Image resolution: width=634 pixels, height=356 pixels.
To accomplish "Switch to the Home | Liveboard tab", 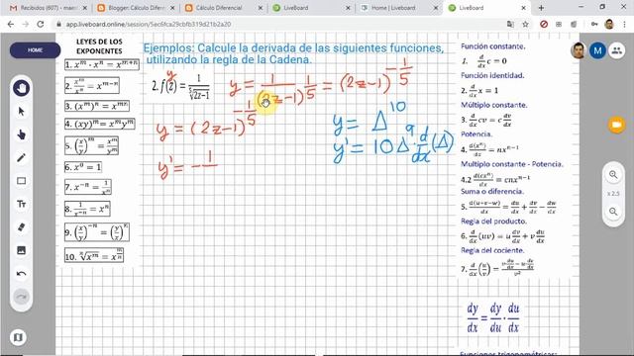I will [399, 8].
